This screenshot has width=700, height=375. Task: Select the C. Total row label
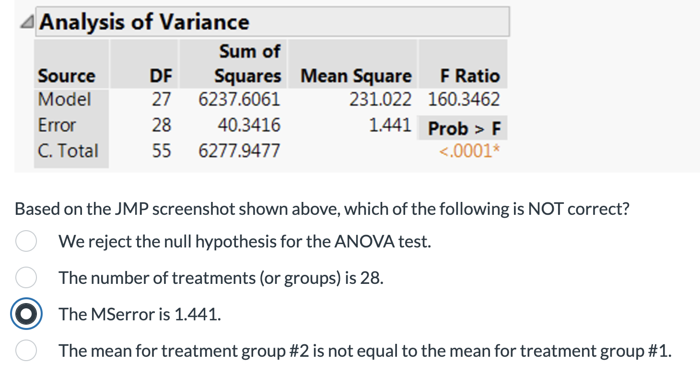[x=68, y=151]
